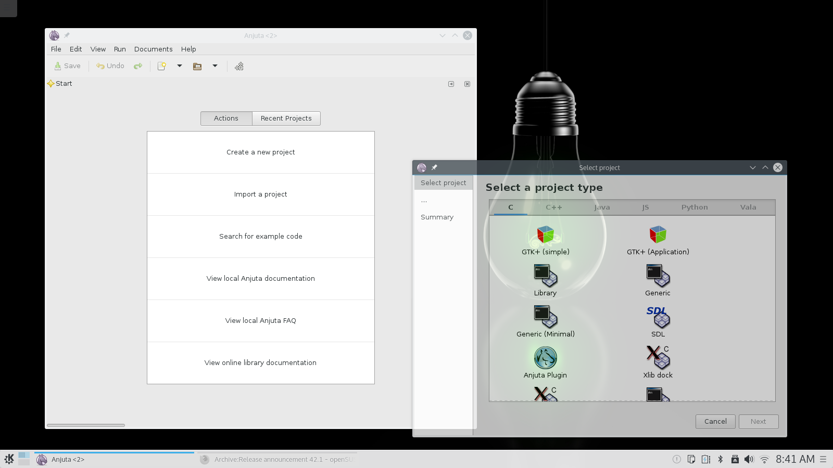Click the Next button in dialog
This screenshot has width=833, height=468.
click(x=759, y=422)
